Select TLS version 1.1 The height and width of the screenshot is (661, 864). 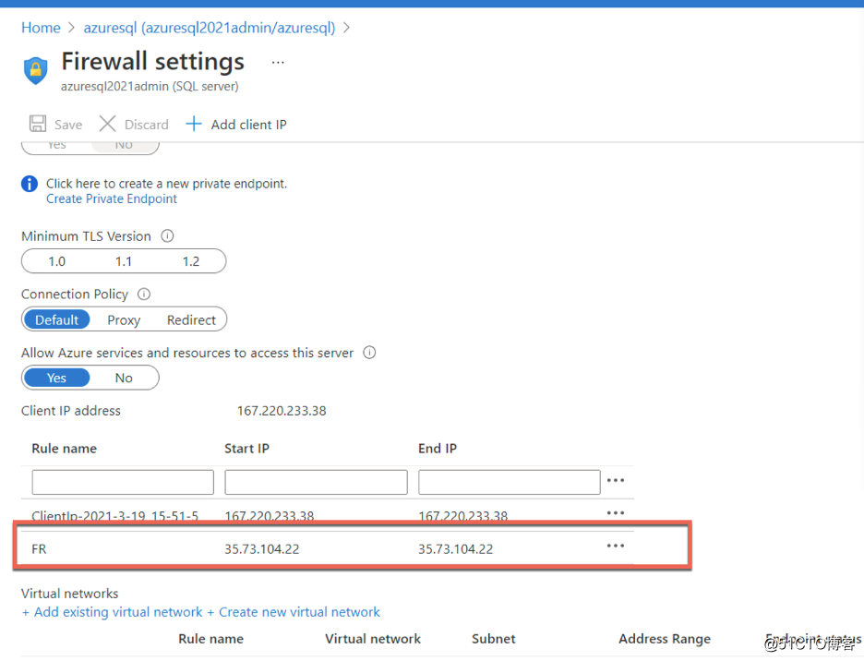pos(124,261)
